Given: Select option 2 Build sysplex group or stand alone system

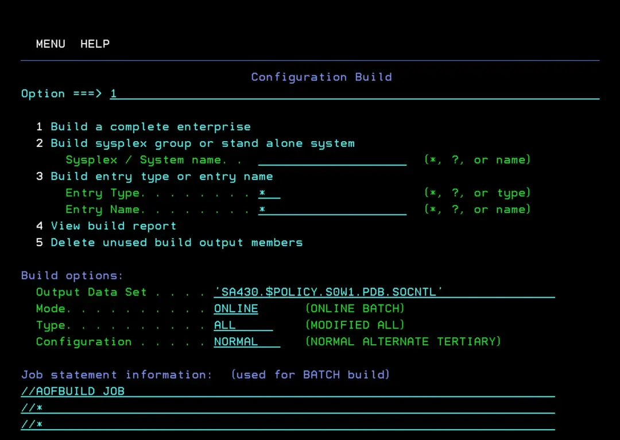Looking at the screenshot, I should tap(195, 143).
